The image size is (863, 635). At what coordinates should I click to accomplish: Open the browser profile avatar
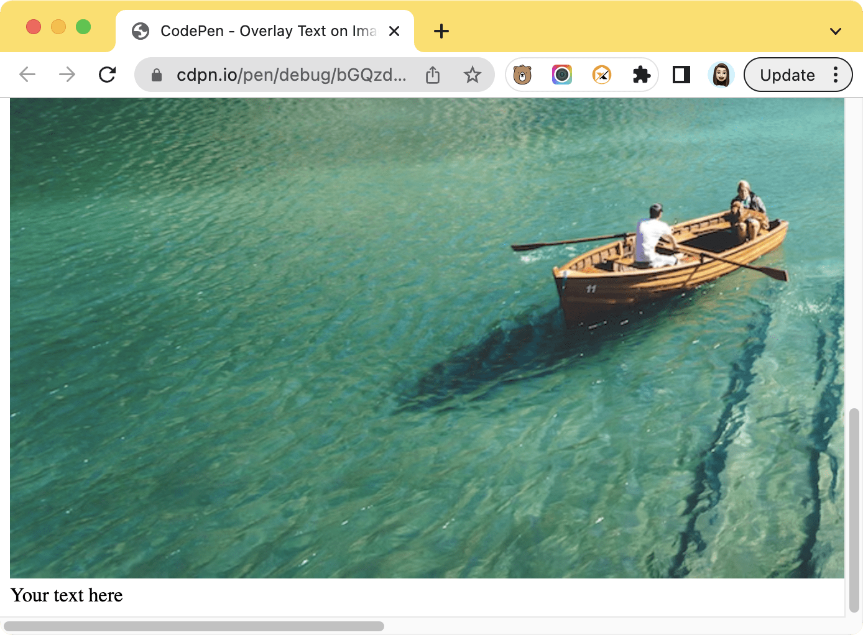[x=721, y=75]
